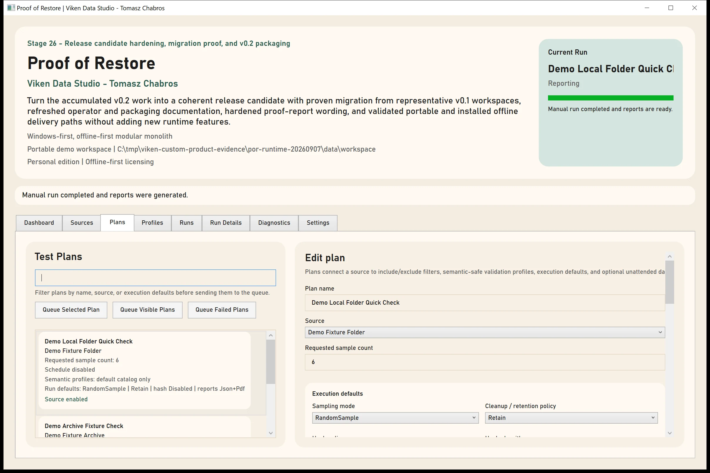Open the Cleanup / retention policy dropdown
The height and width of the screenshot is (473, 710).
pos(571,418)
